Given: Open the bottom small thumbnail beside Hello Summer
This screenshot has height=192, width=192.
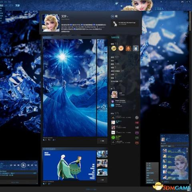Looking at the screenshot, I should tap(102, 172).
